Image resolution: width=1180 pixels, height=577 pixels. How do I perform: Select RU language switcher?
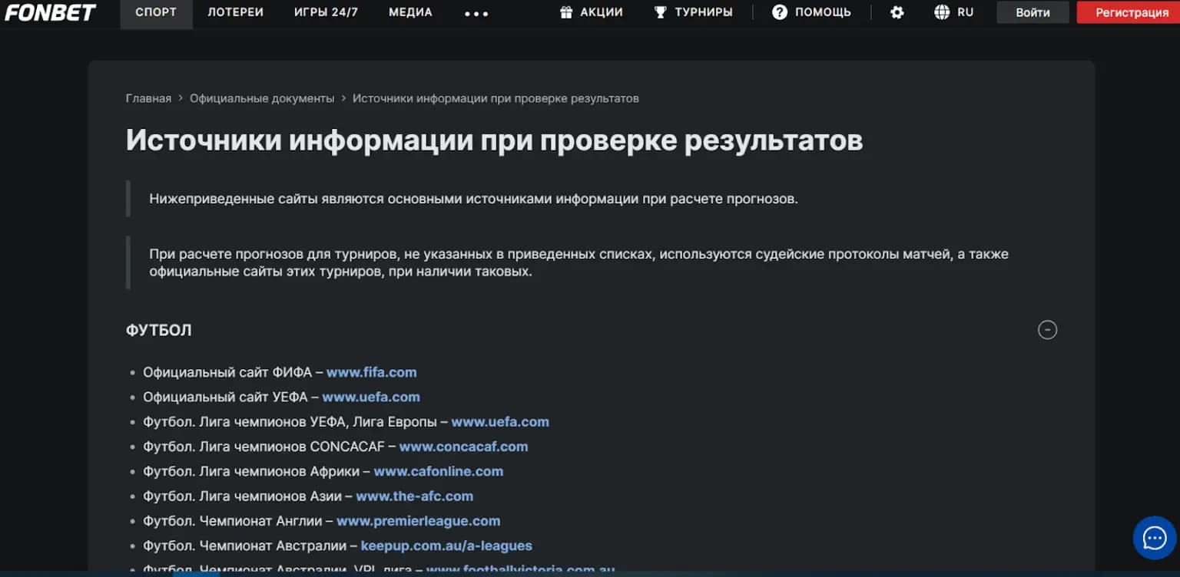pos(966,12)
